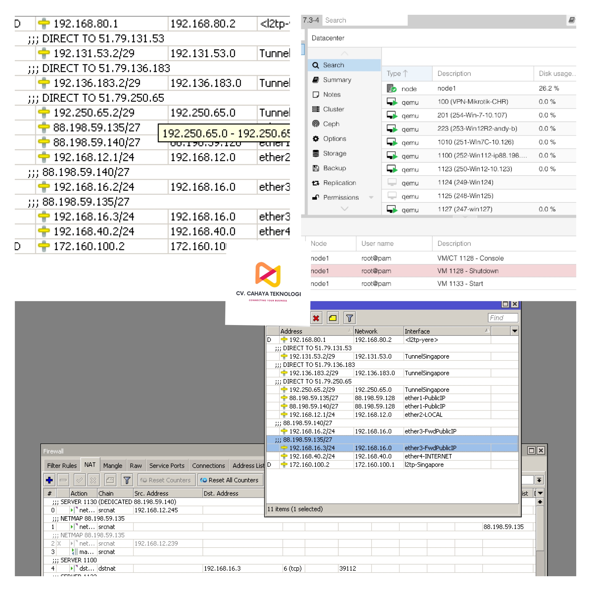Expand the Permissions menu arrow
This screenshot has height=591, width=591.
[371, 197]
